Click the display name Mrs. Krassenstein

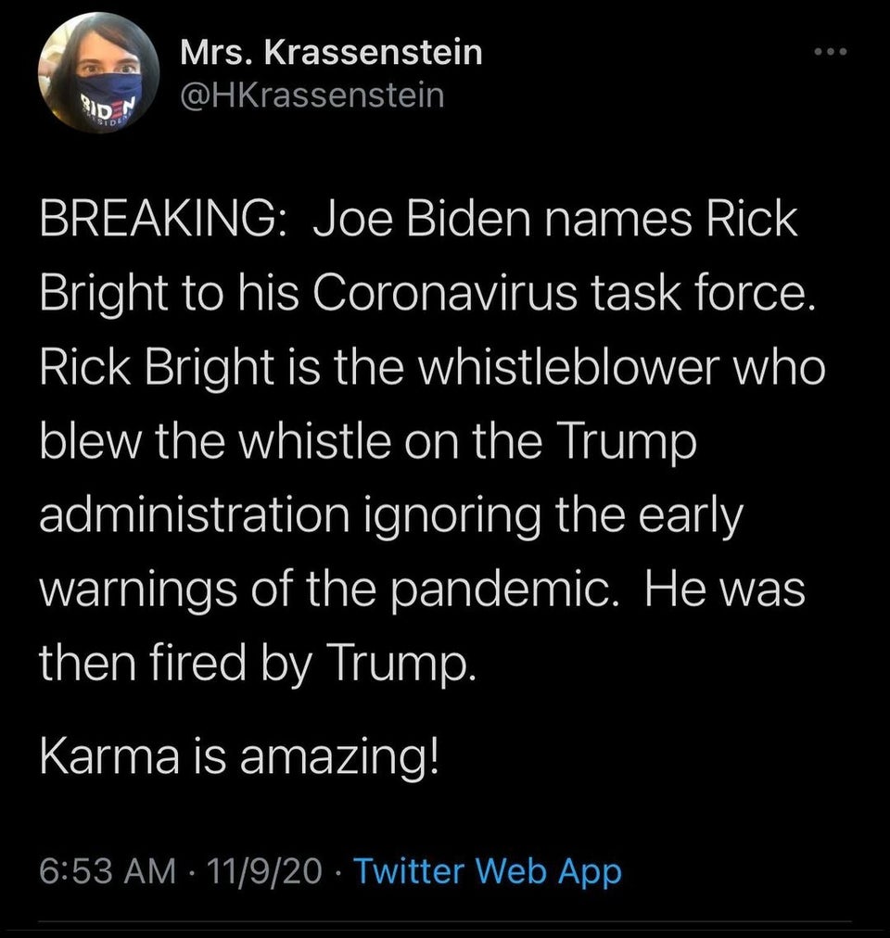coord(331,52)
